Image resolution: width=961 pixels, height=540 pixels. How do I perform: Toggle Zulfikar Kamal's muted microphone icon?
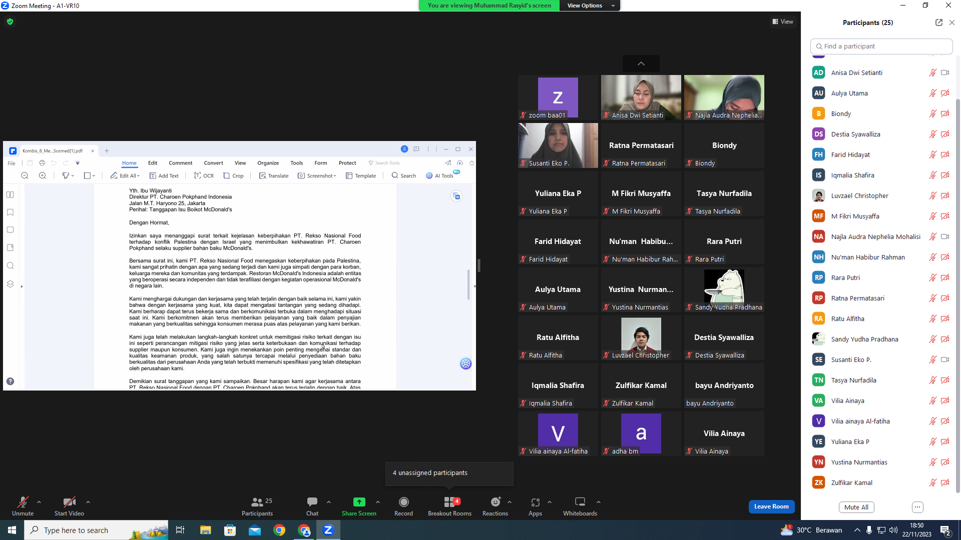pos(933,482)
